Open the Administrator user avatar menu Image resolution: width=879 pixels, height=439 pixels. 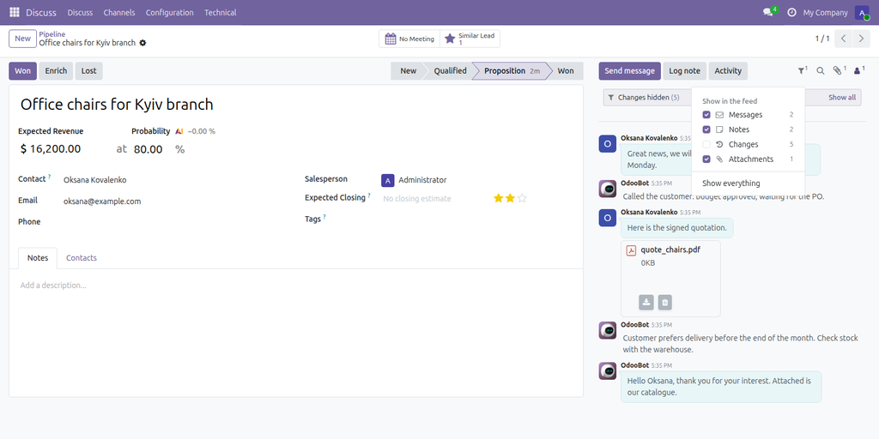(862, 12)
